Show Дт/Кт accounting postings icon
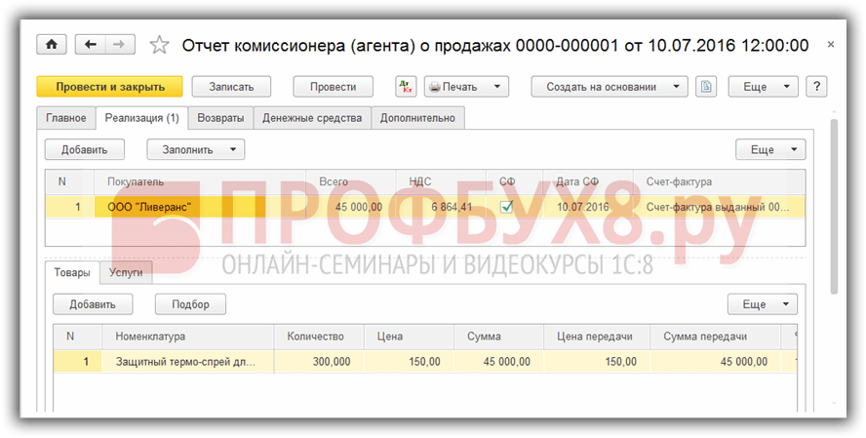Image resolution: width=866 pixels, height=438 pixels. coord(406,87)
